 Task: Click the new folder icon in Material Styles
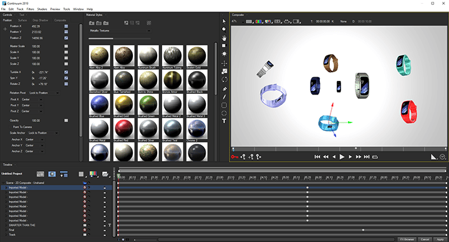(92, 23)
